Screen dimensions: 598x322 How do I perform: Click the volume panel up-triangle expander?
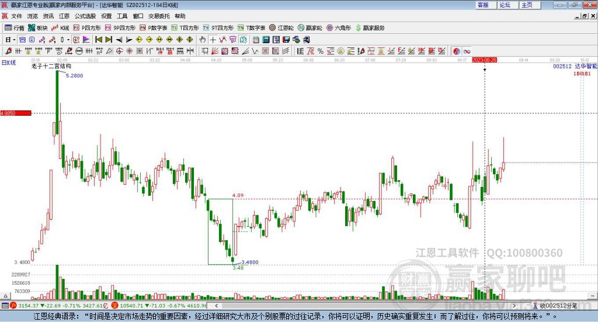point(5,296)
